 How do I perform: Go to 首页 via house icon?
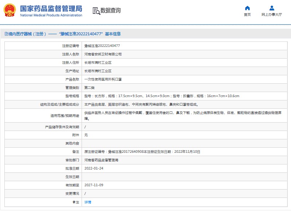[247, 8]
